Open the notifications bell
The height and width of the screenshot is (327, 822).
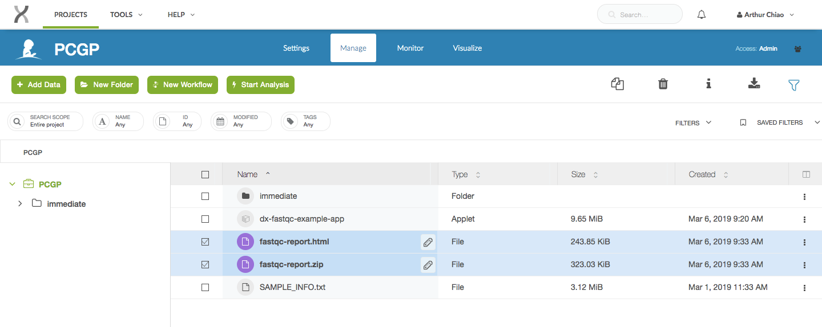pyautogui.click(x=702, y=15)
